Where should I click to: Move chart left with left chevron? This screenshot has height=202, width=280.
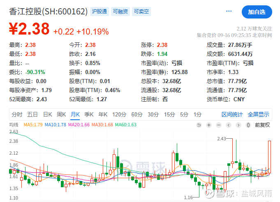click(229, 125)
